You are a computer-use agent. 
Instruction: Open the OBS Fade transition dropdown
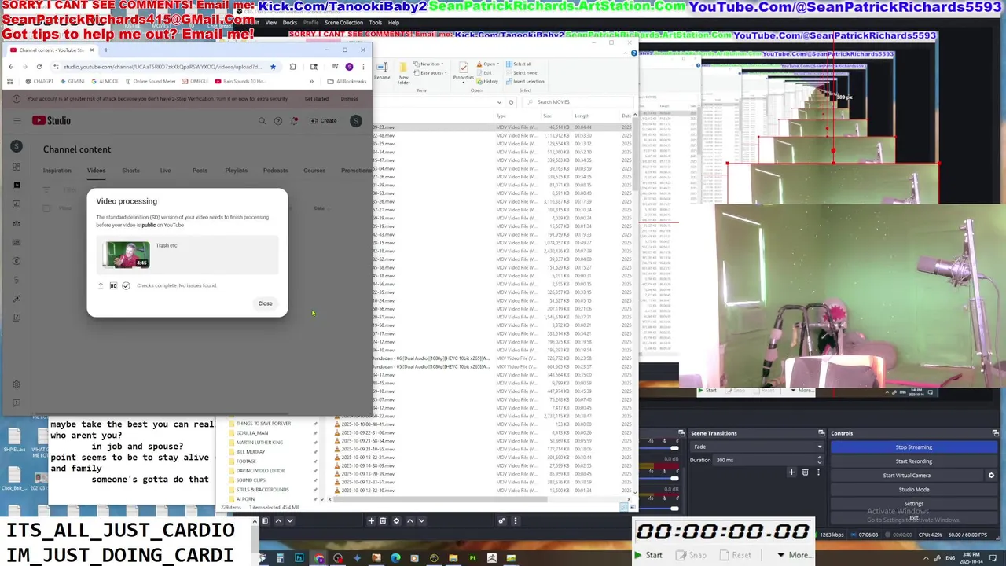coord(757,447)
